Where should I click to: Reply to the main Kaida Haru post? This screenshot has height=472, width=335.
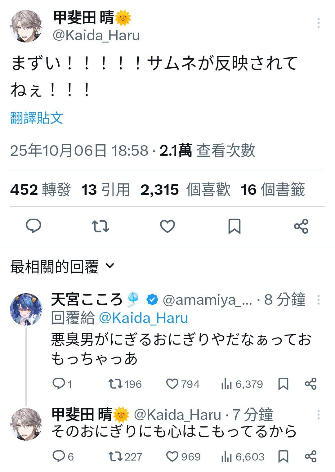point(33,226)
